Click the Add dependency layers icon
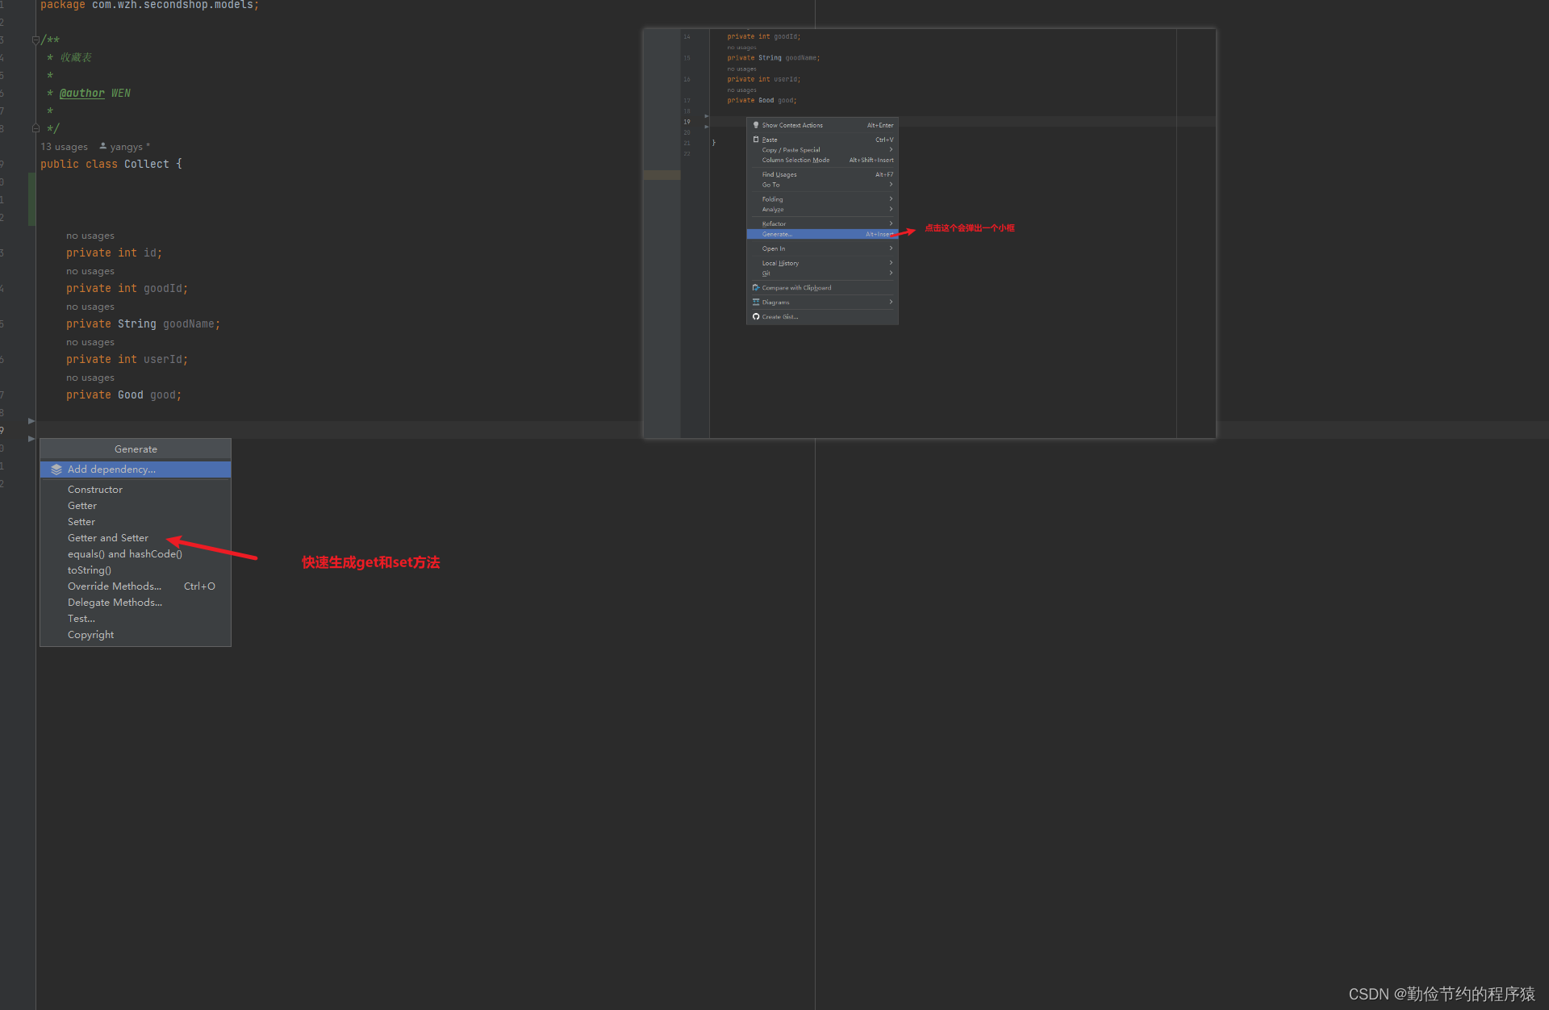 [x=56, y=470]
